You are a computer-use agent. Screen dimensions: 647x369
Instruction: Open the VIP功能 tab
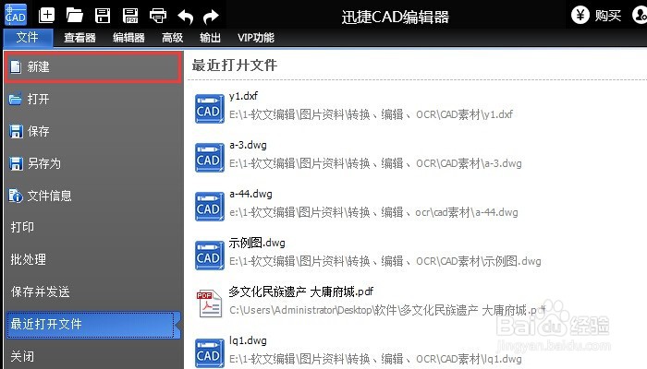[x=256, y=38]
